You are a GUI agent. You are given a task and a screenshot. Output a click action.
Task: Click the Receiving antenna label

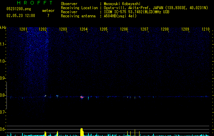tap(78, 16)
